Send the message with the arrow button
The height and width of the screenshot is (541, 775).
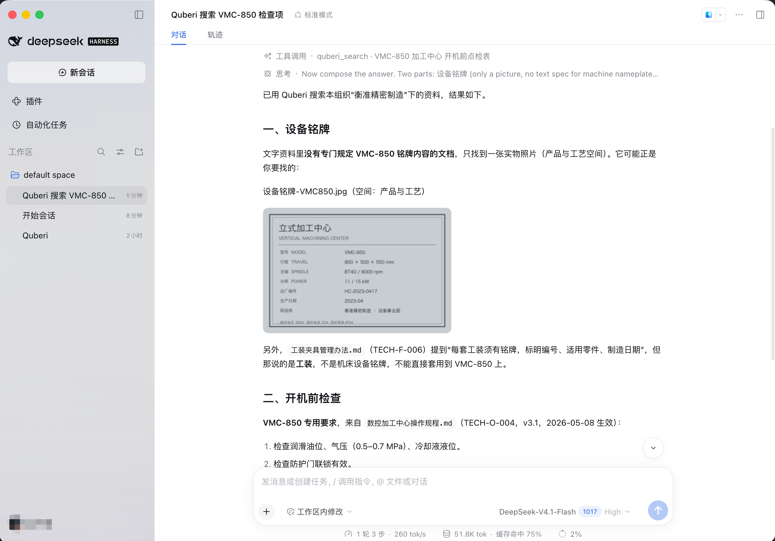[x=658, y=510]
